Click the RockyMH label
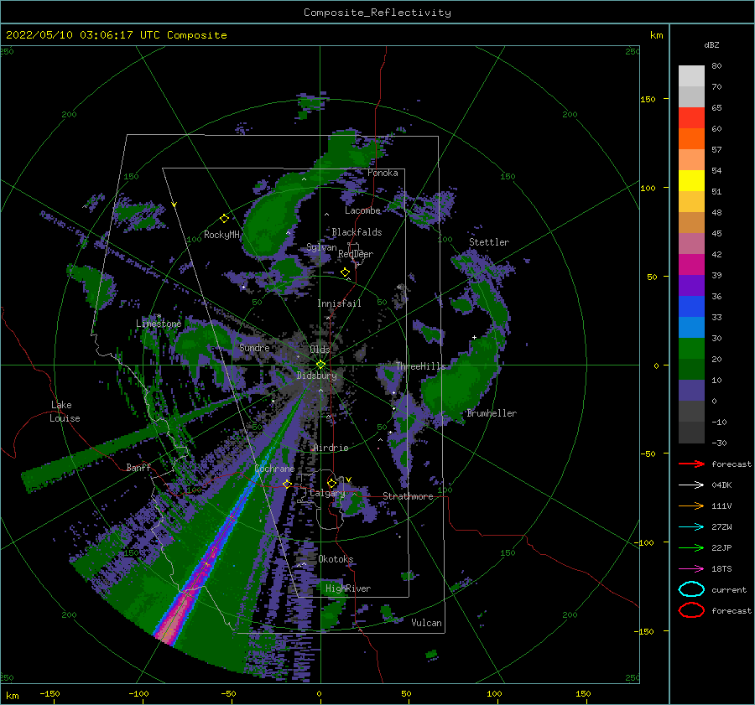Screen dimensions: 755x705 (x=221, y=235)
